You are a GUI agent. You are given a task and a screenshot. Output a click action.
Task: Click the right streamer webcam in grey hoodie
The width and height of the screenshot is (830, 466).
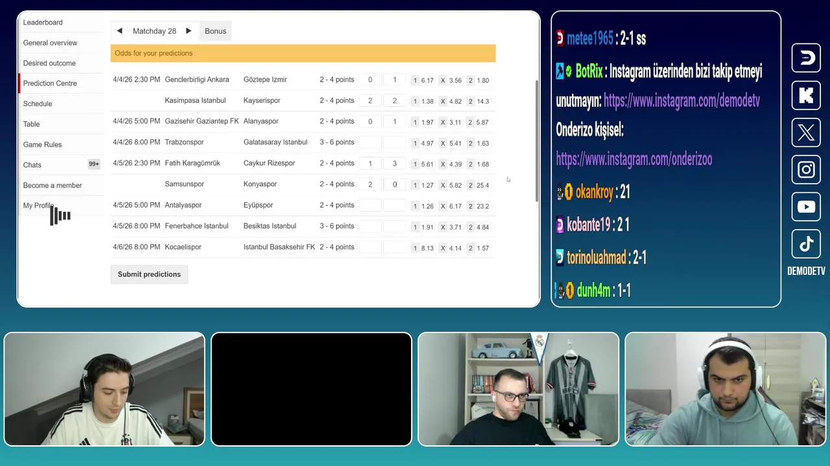pyautogui.click(x=725, y=389)
